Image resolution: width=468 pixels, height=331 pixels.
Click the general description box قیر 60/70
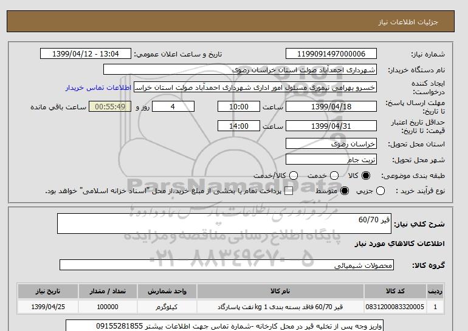tap(224, 224)
